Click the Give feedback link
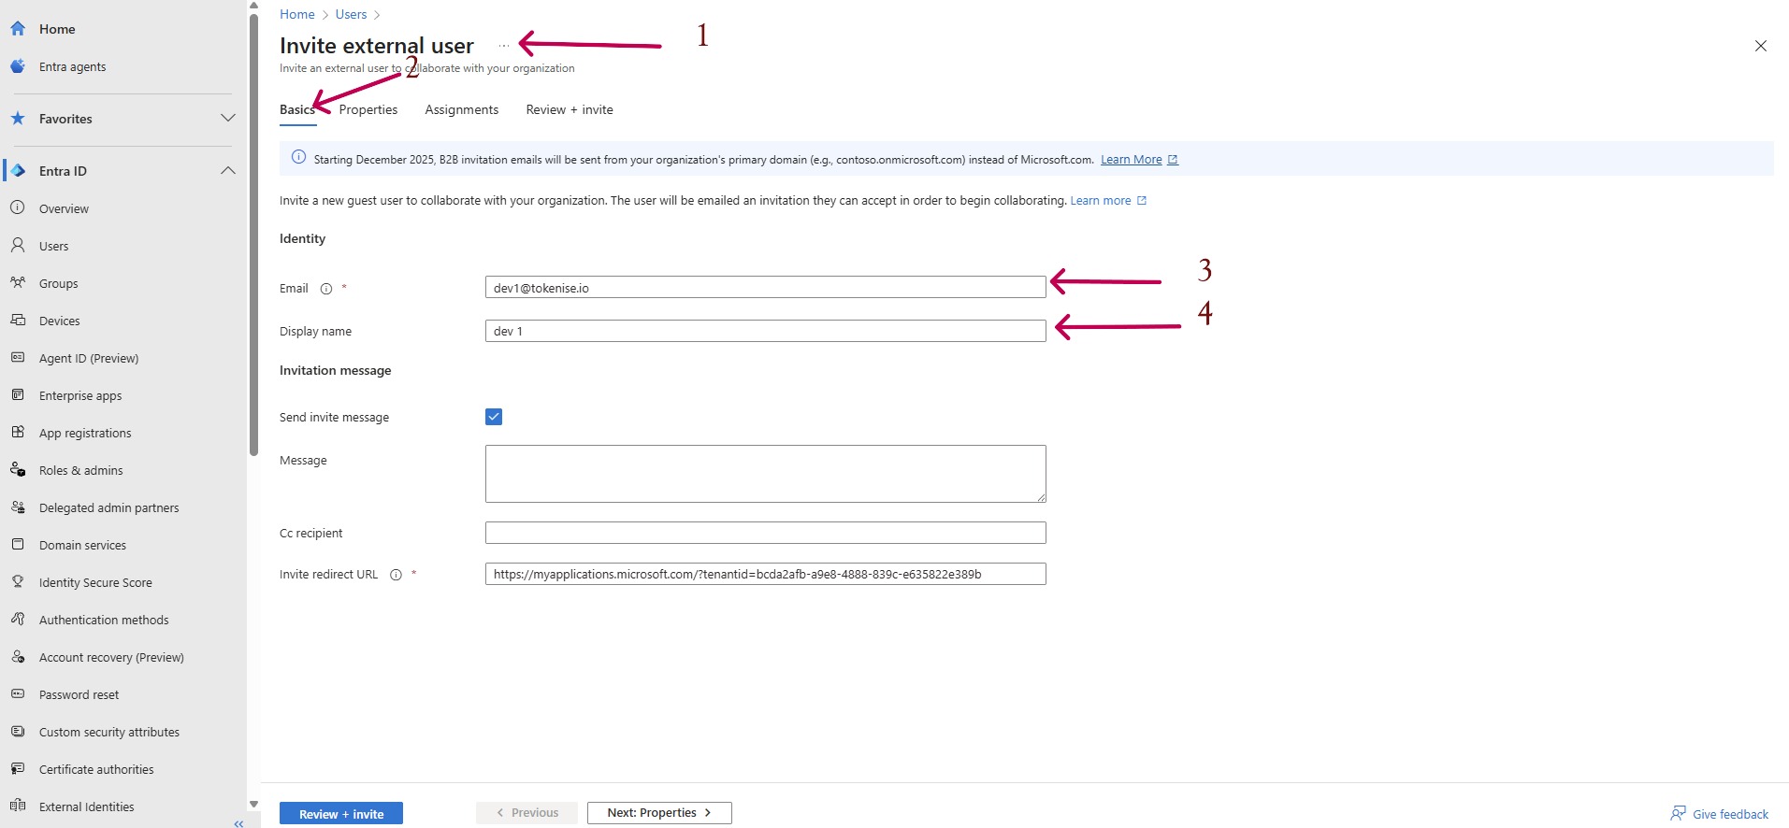The image size is (1789, 828). (1730, 814)
